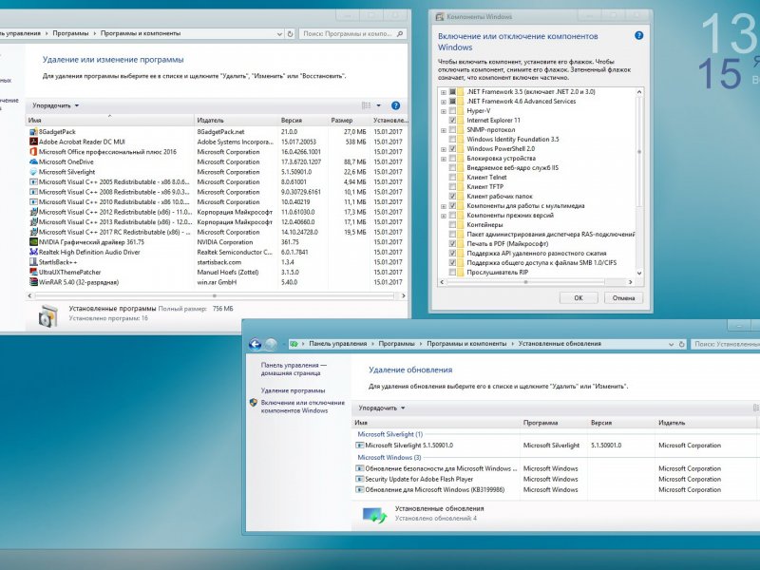This screenshot has height=570, width=760.
Task: Select the Adobe Flash Player security update icon
Action: (x=360, y=480)
